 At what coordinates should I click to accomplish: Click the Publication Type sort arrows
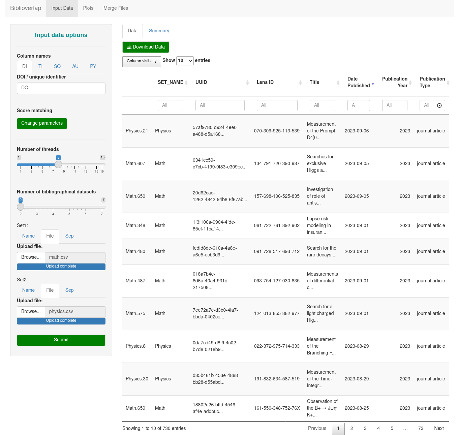point(448,83)
